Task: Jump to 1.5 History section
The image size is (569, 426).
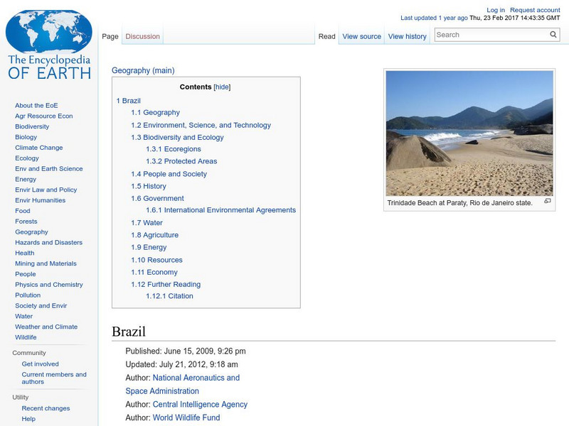Action: [x=149, y=186]
